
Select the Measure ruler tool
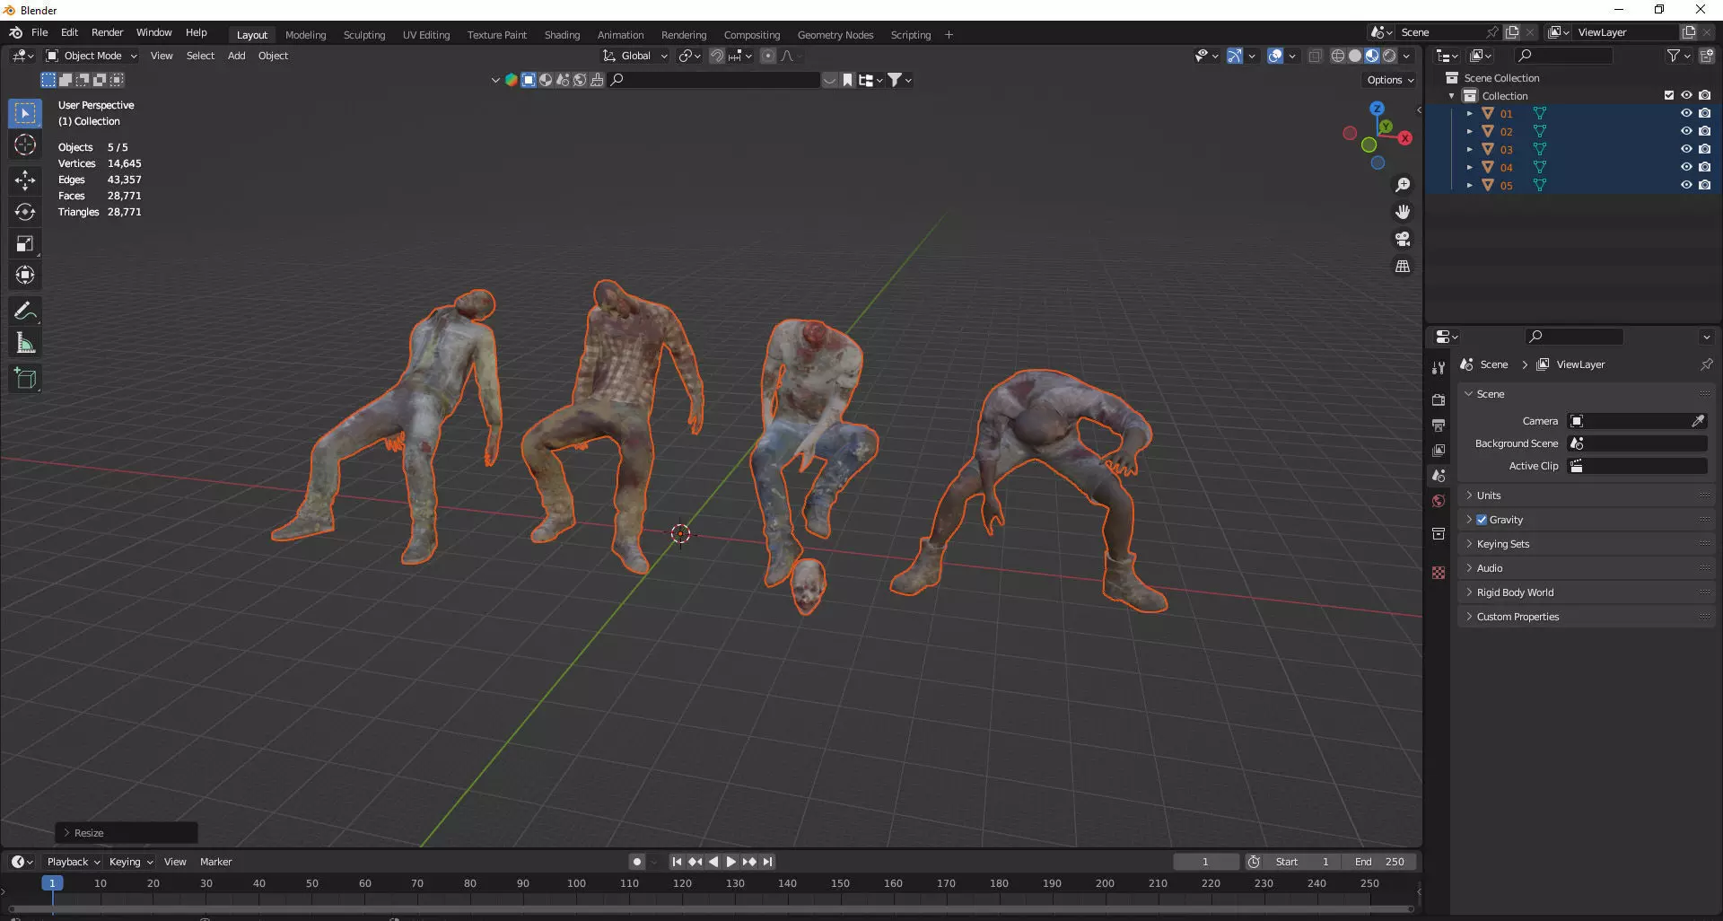click(x=25, y=343)
